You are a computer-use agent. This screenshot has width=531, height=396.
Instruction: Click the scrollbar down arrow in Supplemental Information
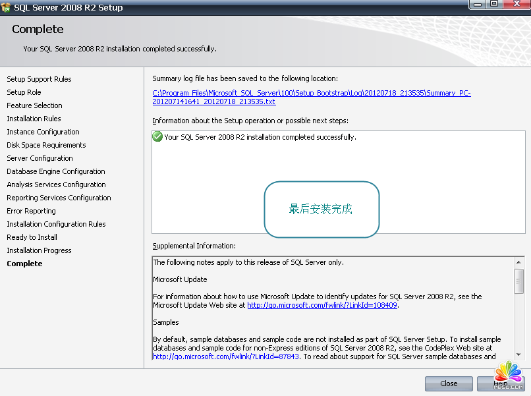point(519,354)
